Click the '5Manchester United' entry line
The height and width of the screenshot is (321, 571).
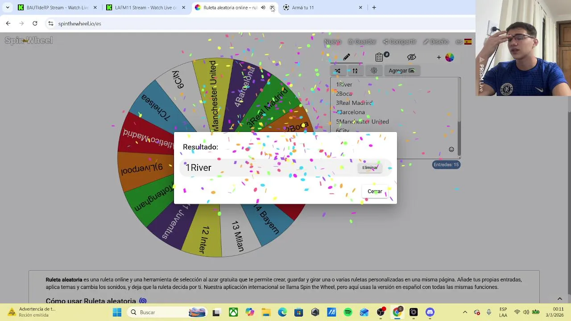point(362,121)
